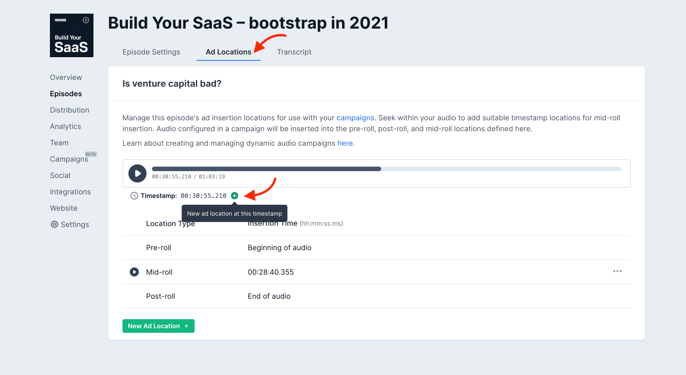Open the Transcript tab

[x=294, y=52]
